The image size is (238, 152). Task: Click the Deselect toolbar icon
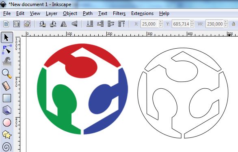point(27,24)
